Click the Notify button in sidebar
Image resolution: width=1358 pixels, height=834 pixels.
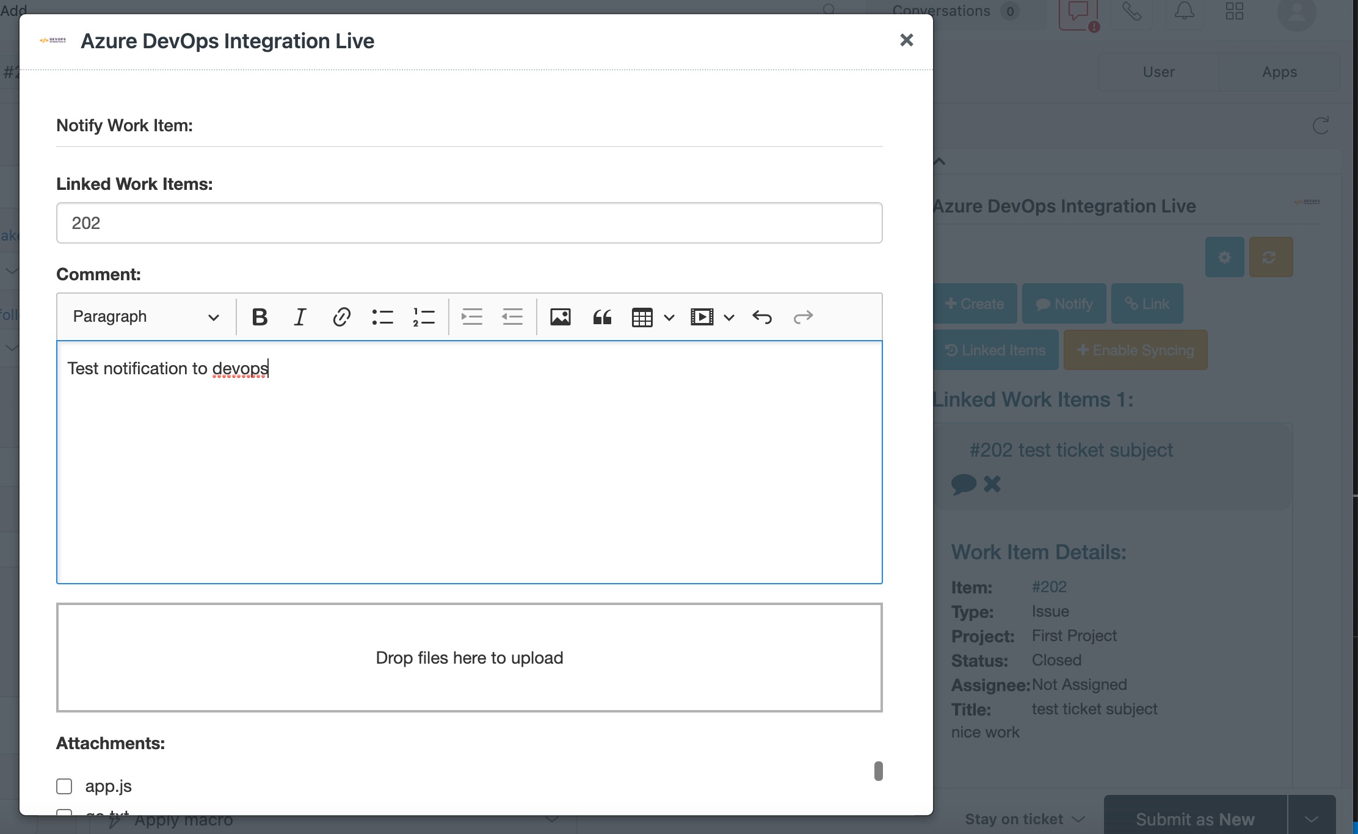[1064, 303]
